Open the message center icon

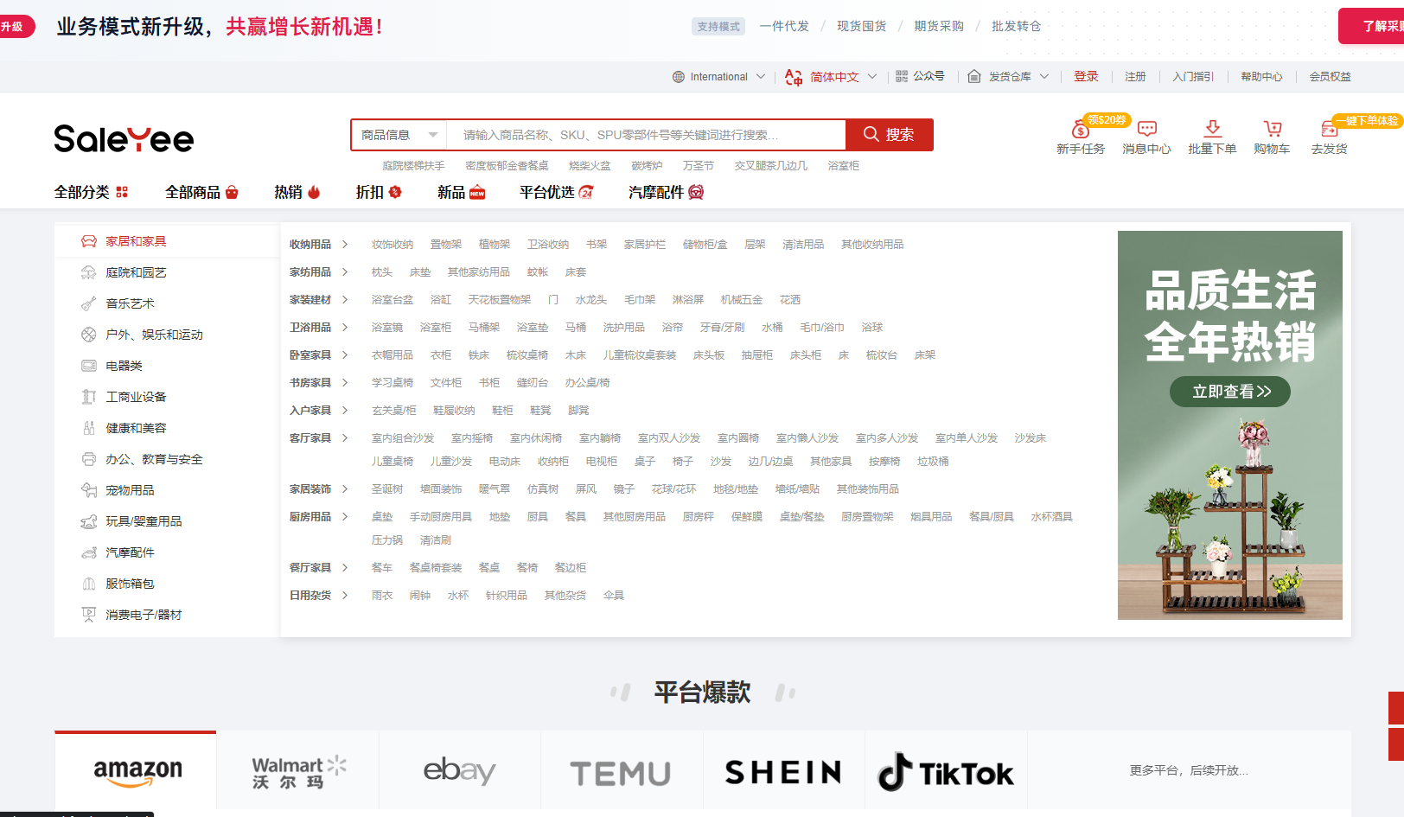[x=1147, y=129]
